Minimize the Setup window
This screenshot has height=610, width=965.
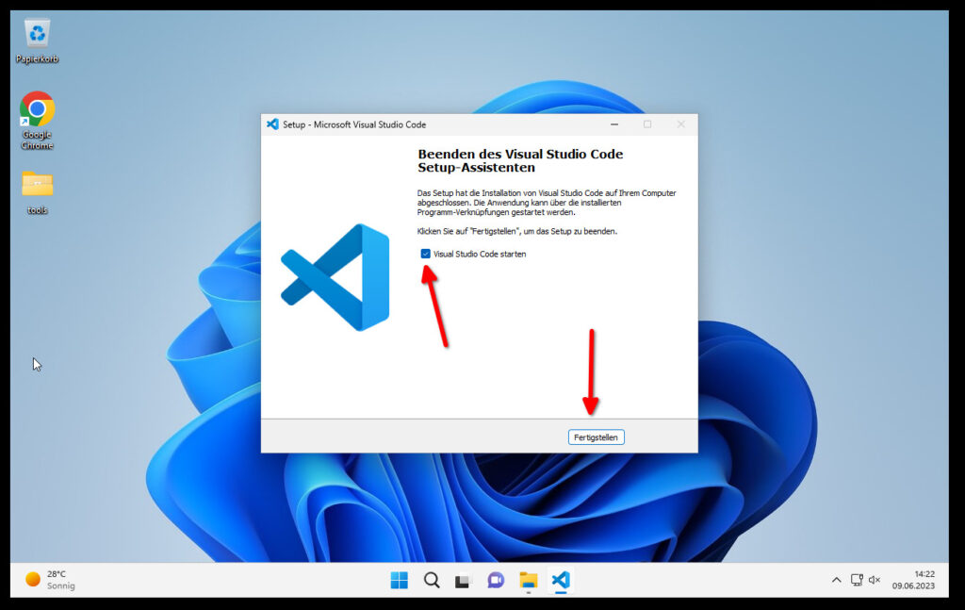tap(614, 124)
